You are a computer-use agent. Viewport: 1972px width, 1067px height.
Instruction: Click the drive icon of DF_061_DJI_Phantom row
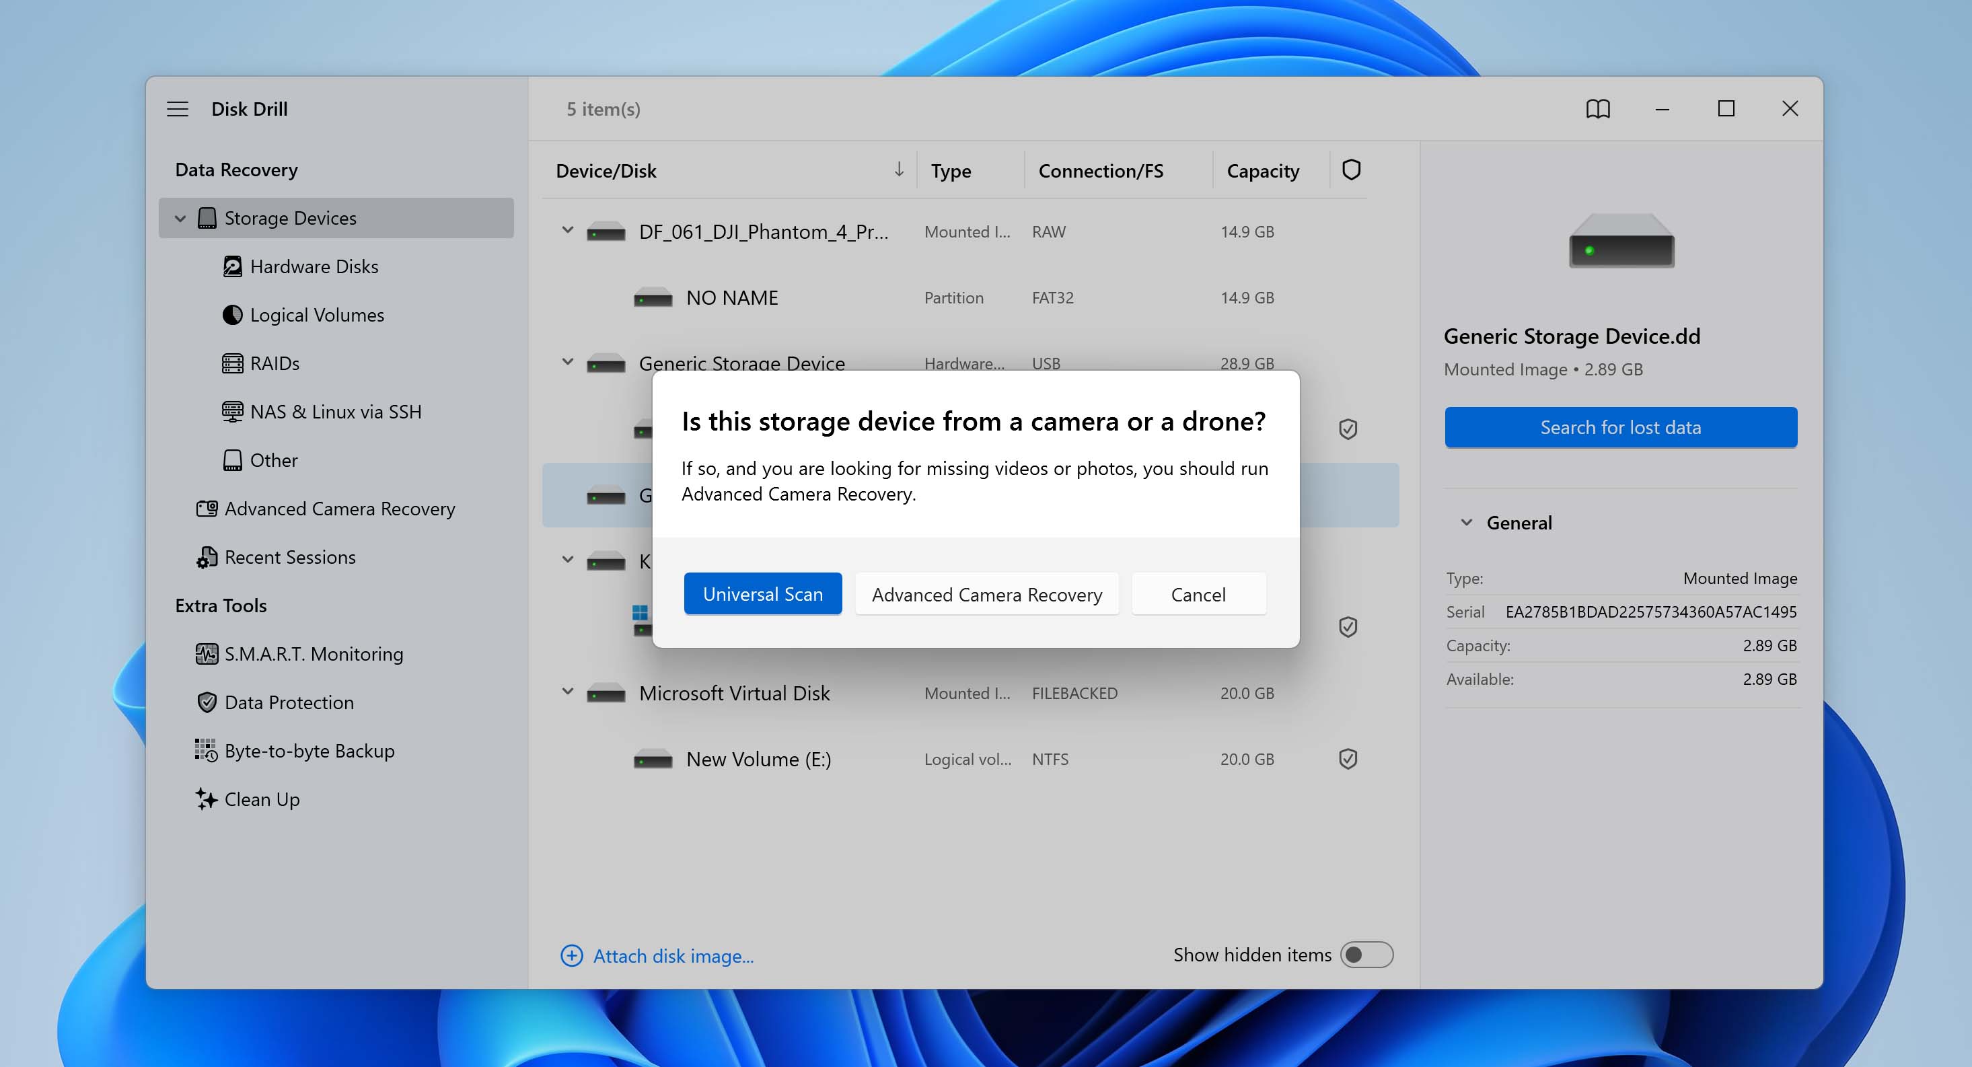click(606, 232)
